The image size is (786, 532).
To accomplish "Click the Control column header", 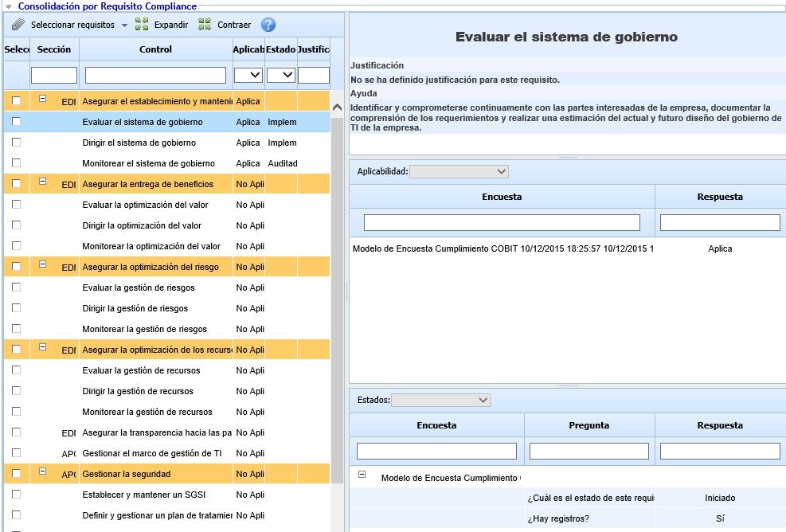I will click(x=155, y=49).
